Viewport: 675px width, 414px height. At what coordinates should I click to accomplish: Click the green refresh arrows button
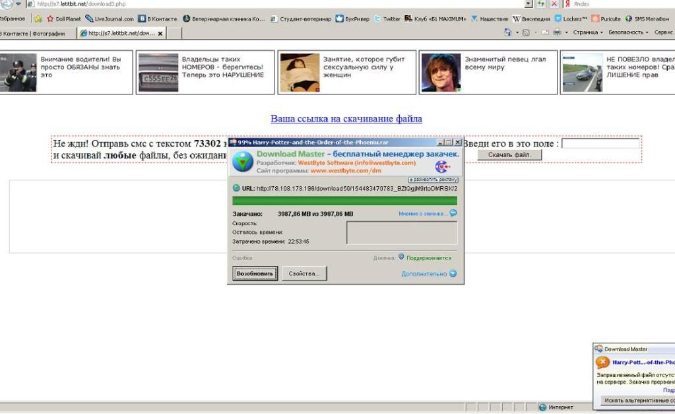(x=541, y=4)
